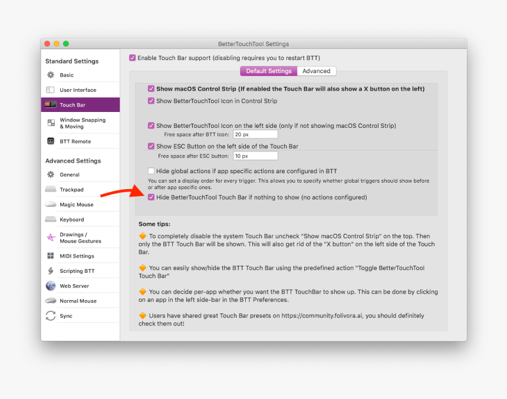
Task: Click the User Interface sidebar icon
Action: (51, 90)
